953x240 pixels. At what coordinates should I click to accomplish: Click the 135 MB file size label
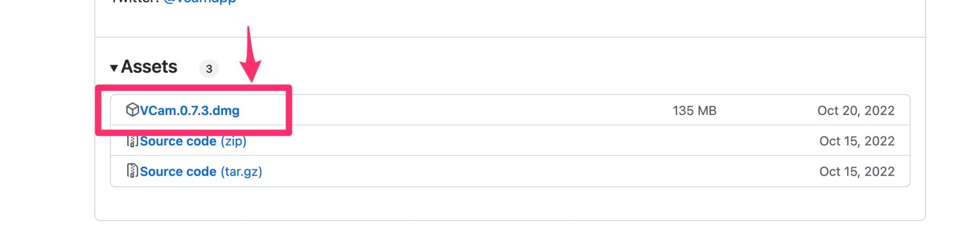point(694,111)
